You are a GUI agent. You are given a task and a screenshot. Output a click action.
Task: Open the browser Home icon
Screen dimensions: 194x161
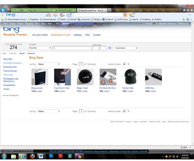(x=184, y=10)
